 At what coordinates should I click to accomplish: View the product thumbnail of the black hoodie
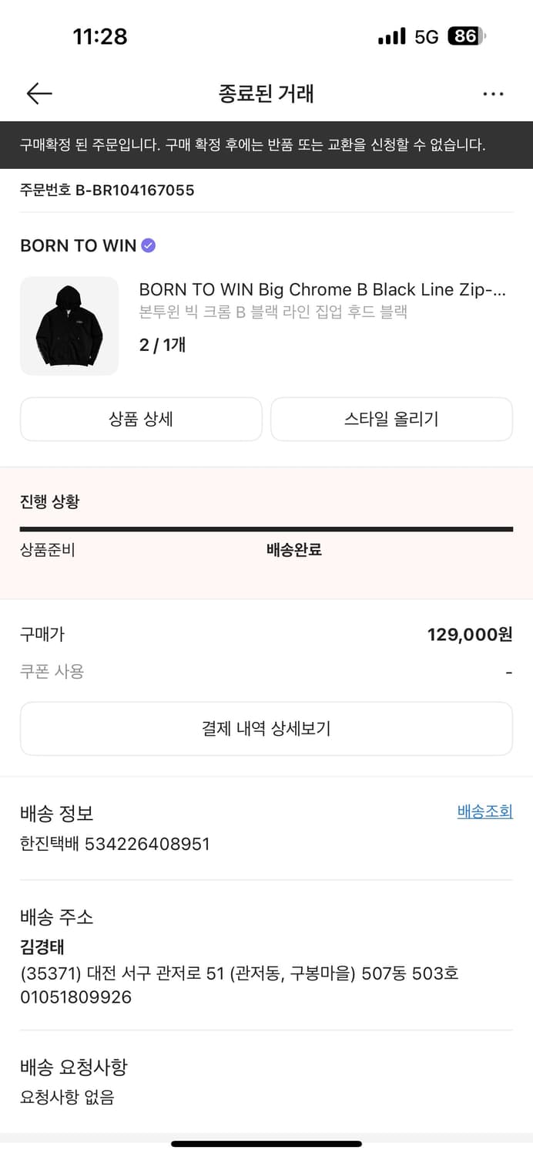click(69, 326)
